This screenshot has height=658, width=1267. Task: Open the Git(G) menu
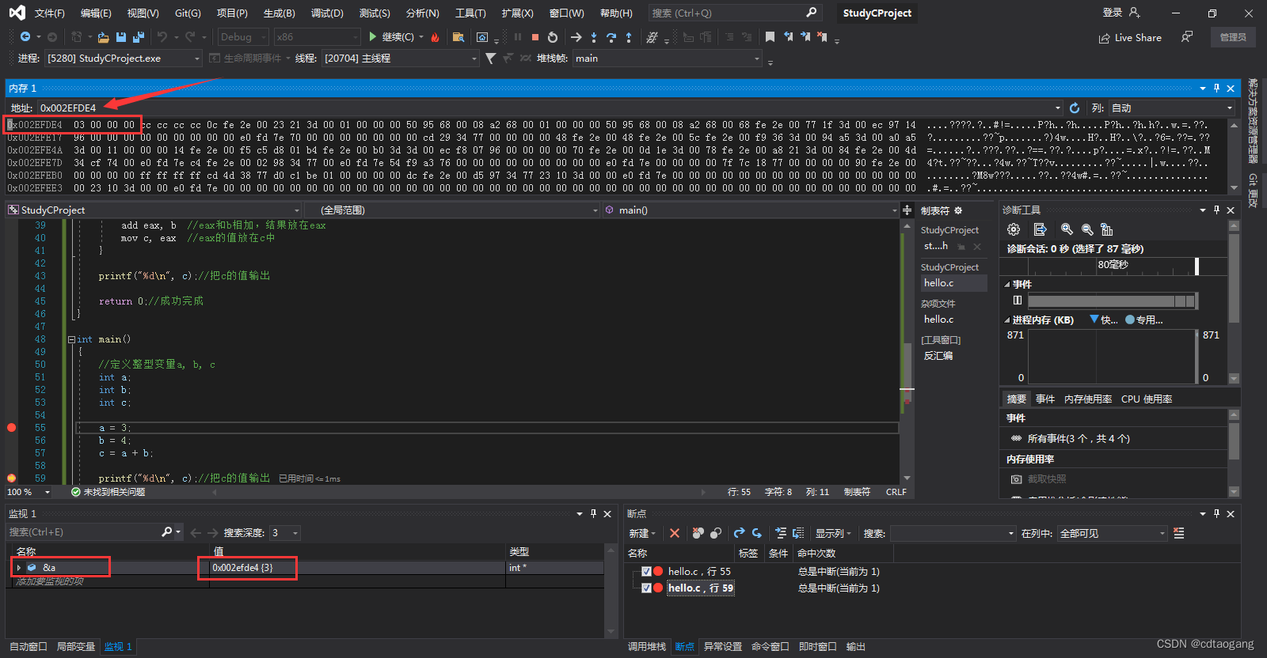[x=188, y=13]
